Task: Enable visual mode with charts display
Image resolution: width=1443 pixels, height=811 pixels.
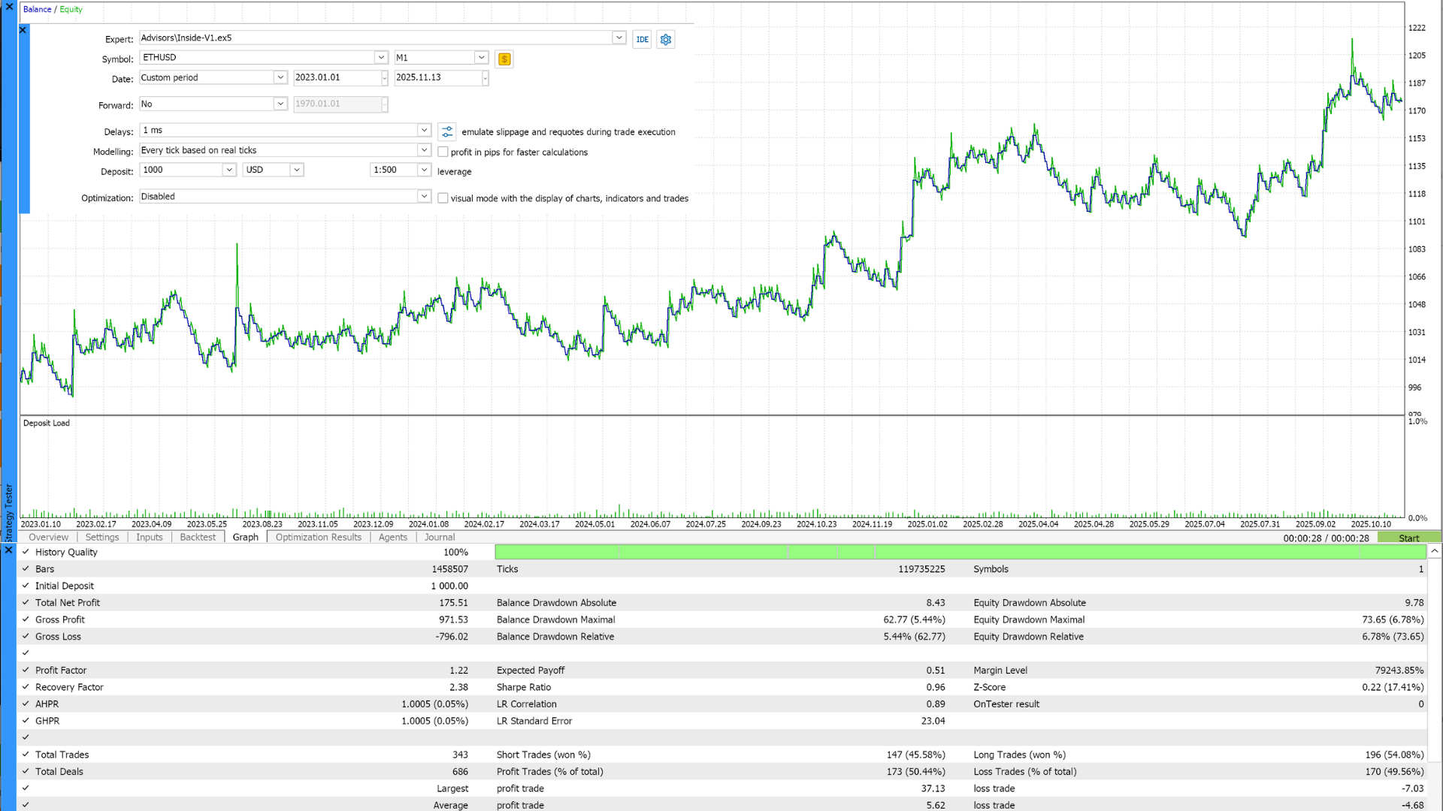Action: point(443,198)
